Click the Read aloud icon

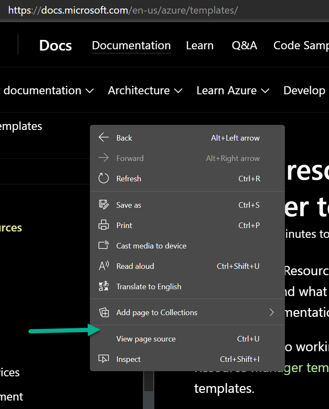(x=103, y=266)
